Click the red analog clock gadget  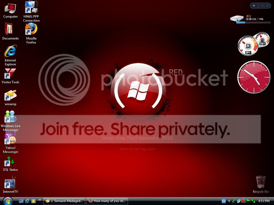254,77
